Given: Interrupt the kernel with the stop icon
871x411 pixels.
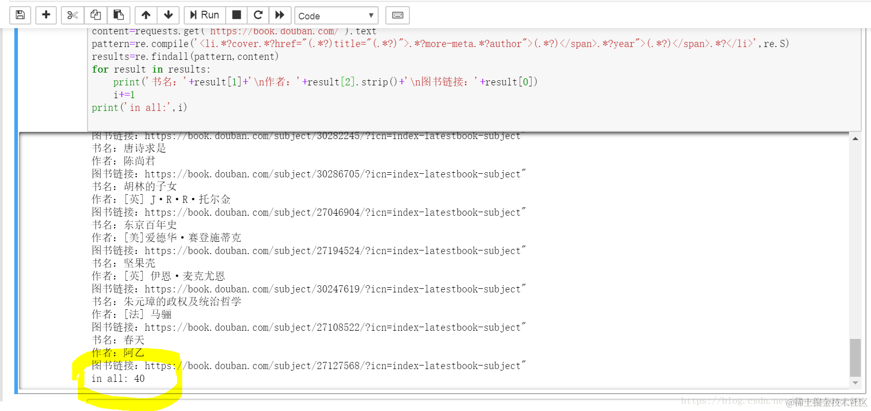Looking at the screenshot, I should (x=236, y=15).
